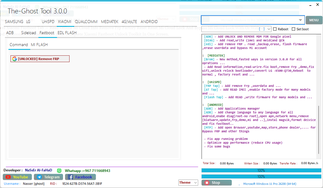Viewport: 323px width, 188px height.
Task: Switch to the MI FLASH tab
Action: [39, 45]
